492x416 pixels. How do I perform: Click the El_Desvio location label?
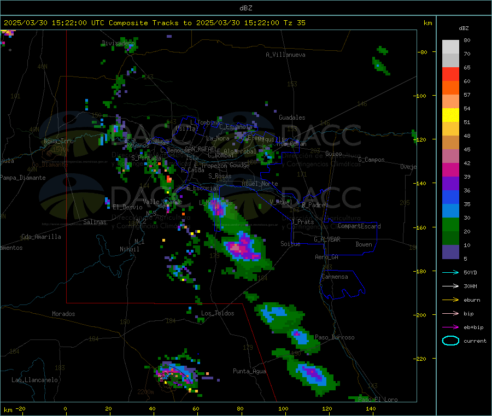[x=127, y=207]
